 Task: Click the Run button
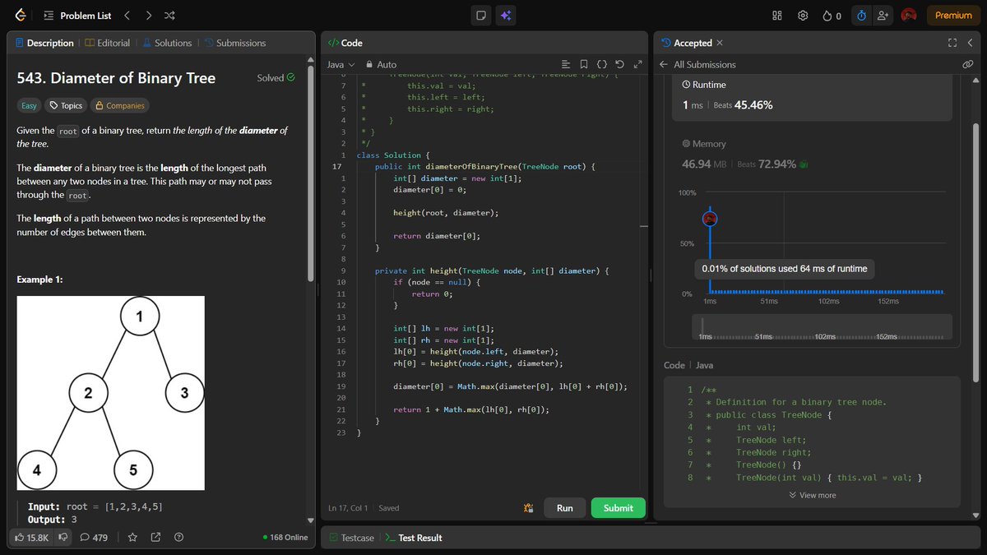coord(564,508)
